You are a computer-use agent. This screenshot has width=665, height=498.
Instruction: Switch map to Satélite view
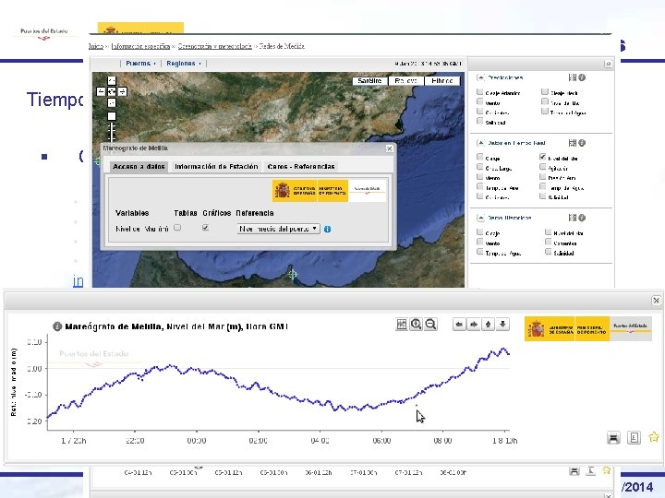coord(369,81)
